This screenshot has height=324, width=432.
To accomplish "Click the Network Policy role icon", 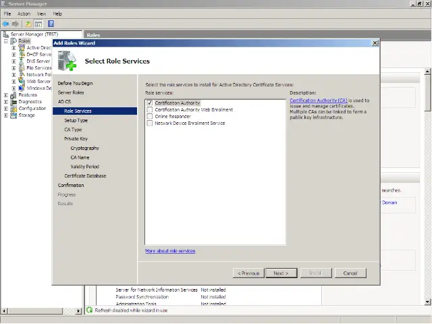I will tap(22, 75).
